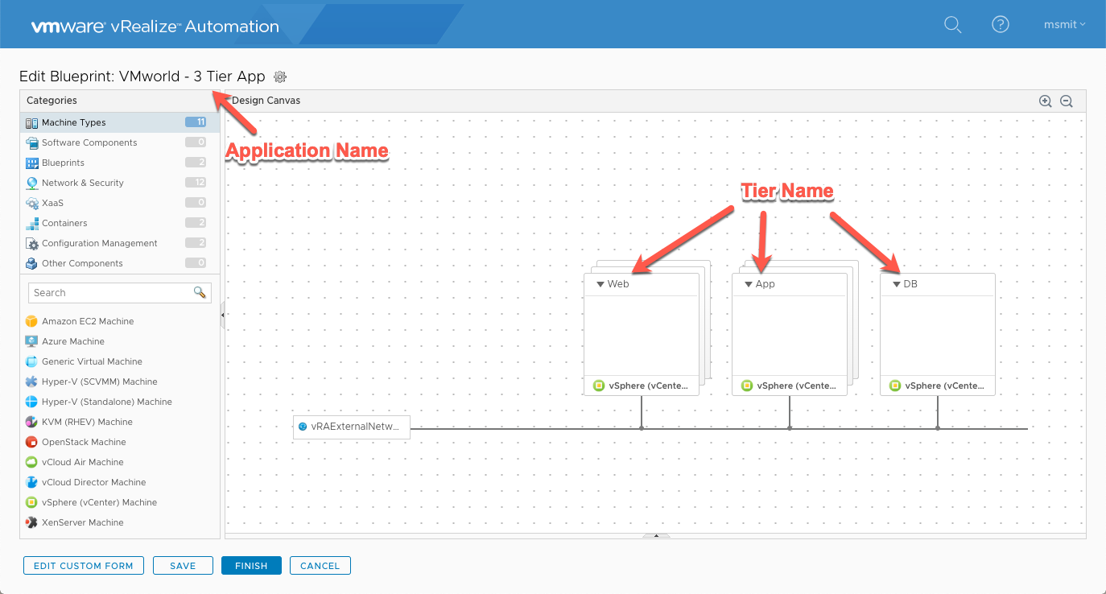
Task: Click the Containers category icon
Action: click(31, 224)
